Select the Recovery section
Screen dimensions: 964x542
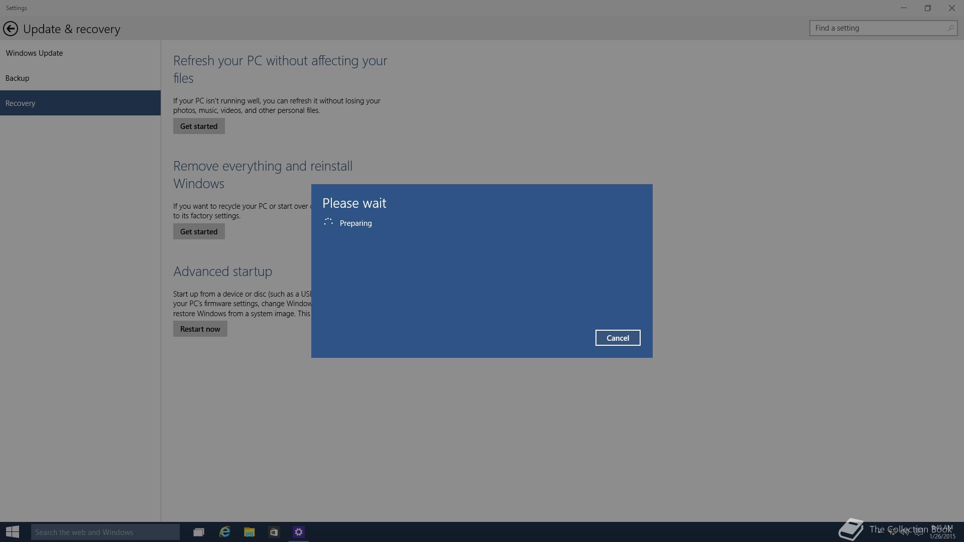point(21,103)
